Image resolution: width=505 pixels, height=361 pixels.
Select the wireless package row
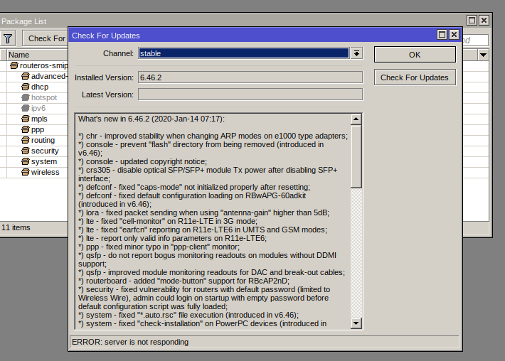[x=35, y=172]
